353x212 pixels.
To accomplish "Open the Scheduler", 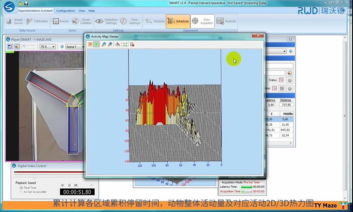I will tap(178, 21).
